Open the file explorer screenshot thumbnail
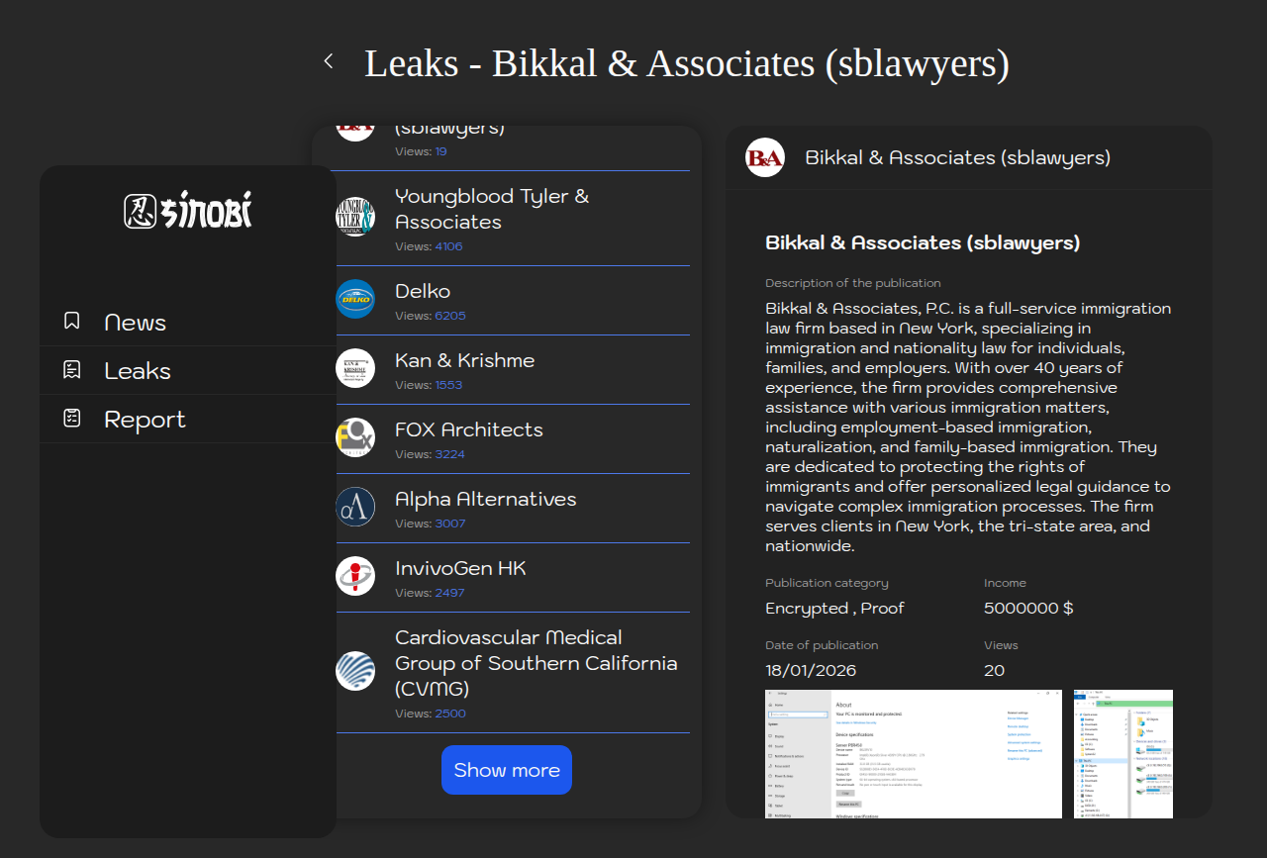Screen dimensions: 1267x858 pos(1122,754)
